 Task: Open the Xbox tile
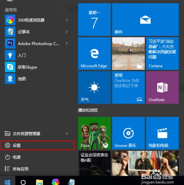pos(94,133)
